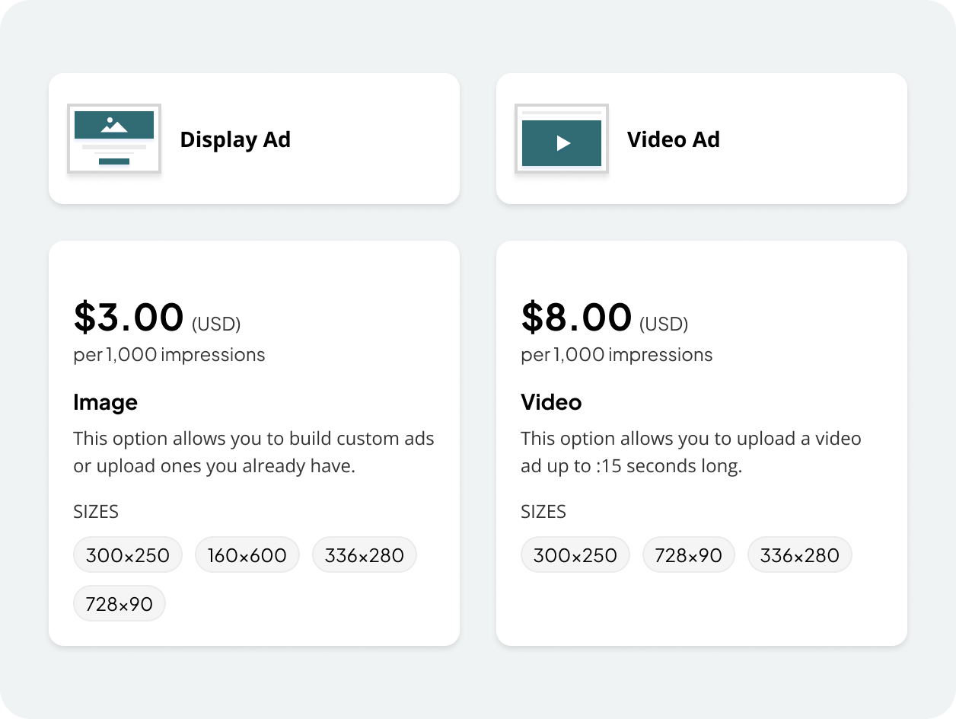Screen dimensions: 956x719
Task: Select the 336×280 size under Video
Action: [799, 555]
